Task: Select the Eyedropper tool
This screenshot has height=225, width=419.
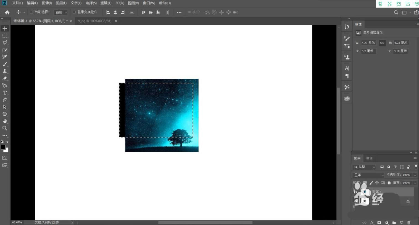Action: (x=5, y=57)
